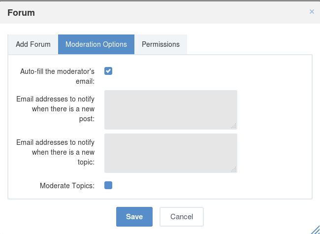
Task: Click the new topic textarea resize grip
Action: click(234, 169)
